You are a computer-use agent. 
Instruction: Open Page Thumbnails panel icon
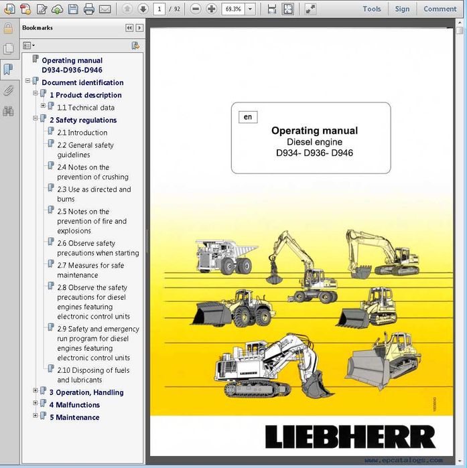point(8,49)
